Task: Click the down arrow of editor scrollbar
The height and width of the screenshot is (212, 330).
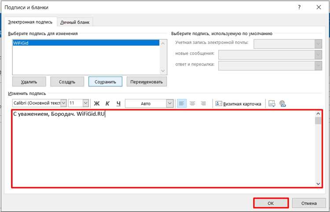Action: [318, 184]
